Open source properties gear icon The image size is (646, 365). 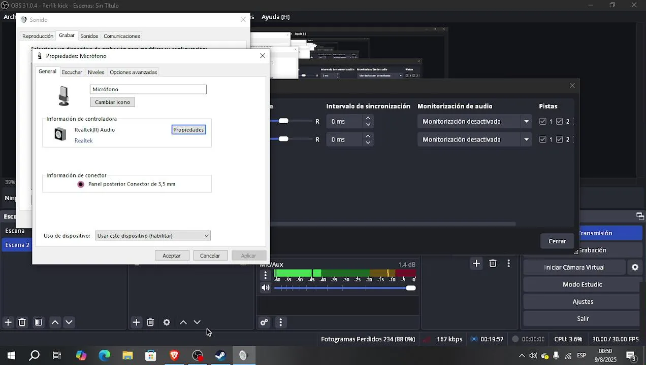tap(167, 322)
